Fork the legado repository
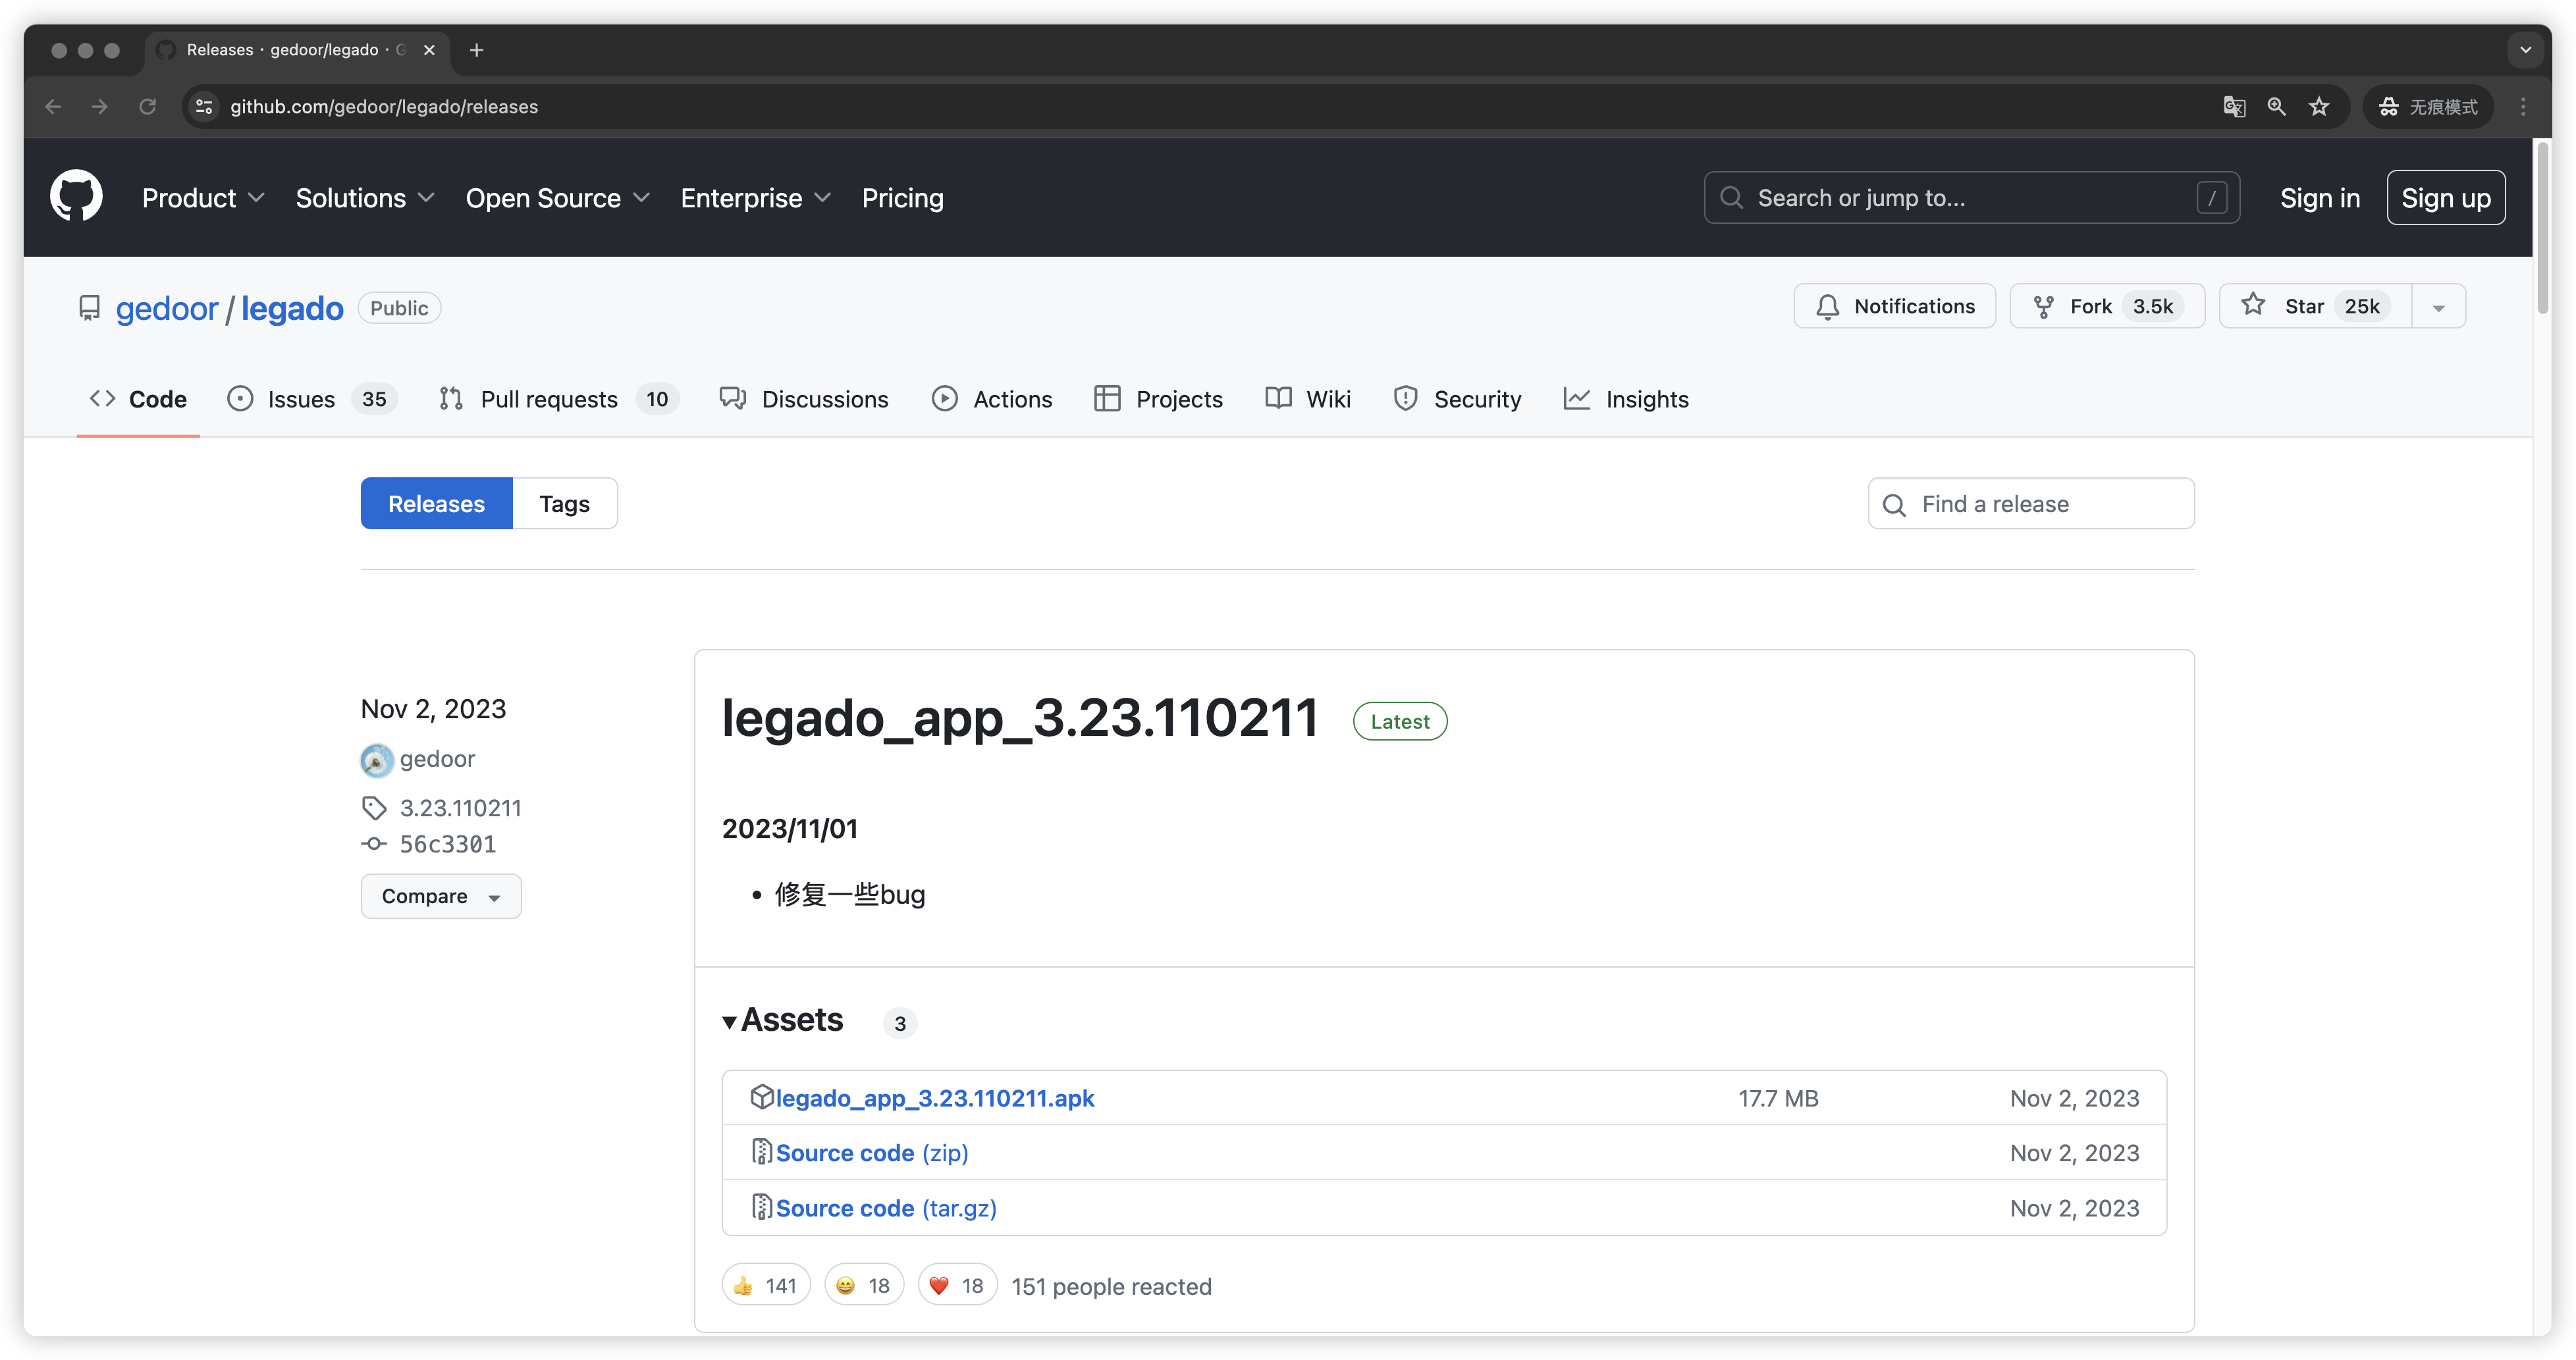 [x=2107, y=307]
